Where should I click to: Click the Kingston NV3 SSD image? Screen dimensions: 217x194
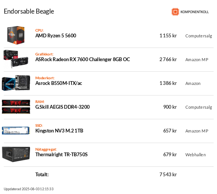(x=16, y=130)
